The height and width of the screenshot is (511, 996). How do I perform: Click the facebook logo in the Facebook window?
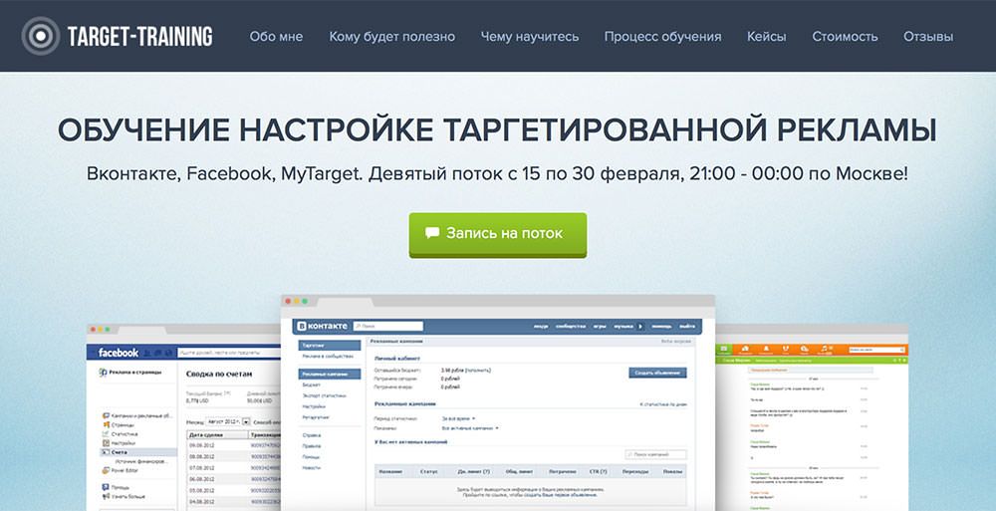click(119, 353)
